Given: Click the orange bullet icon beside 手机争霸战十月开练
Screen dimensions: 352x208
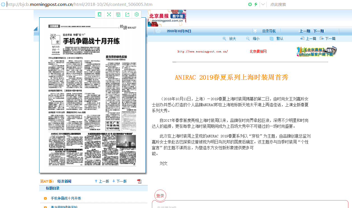Looking at the screenshot, I should pos(45,198).
